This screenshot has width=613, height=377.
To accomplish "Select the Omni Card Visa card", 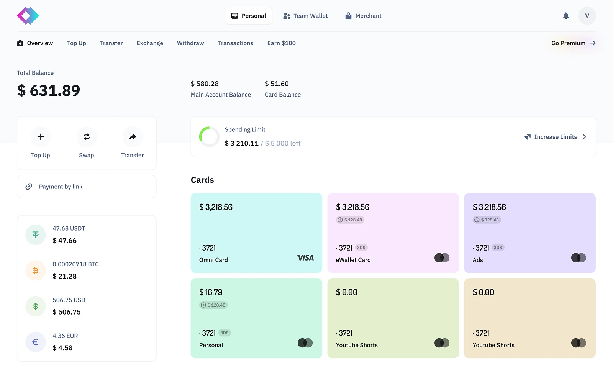I will pyautogui.click(x=256, y=233).
